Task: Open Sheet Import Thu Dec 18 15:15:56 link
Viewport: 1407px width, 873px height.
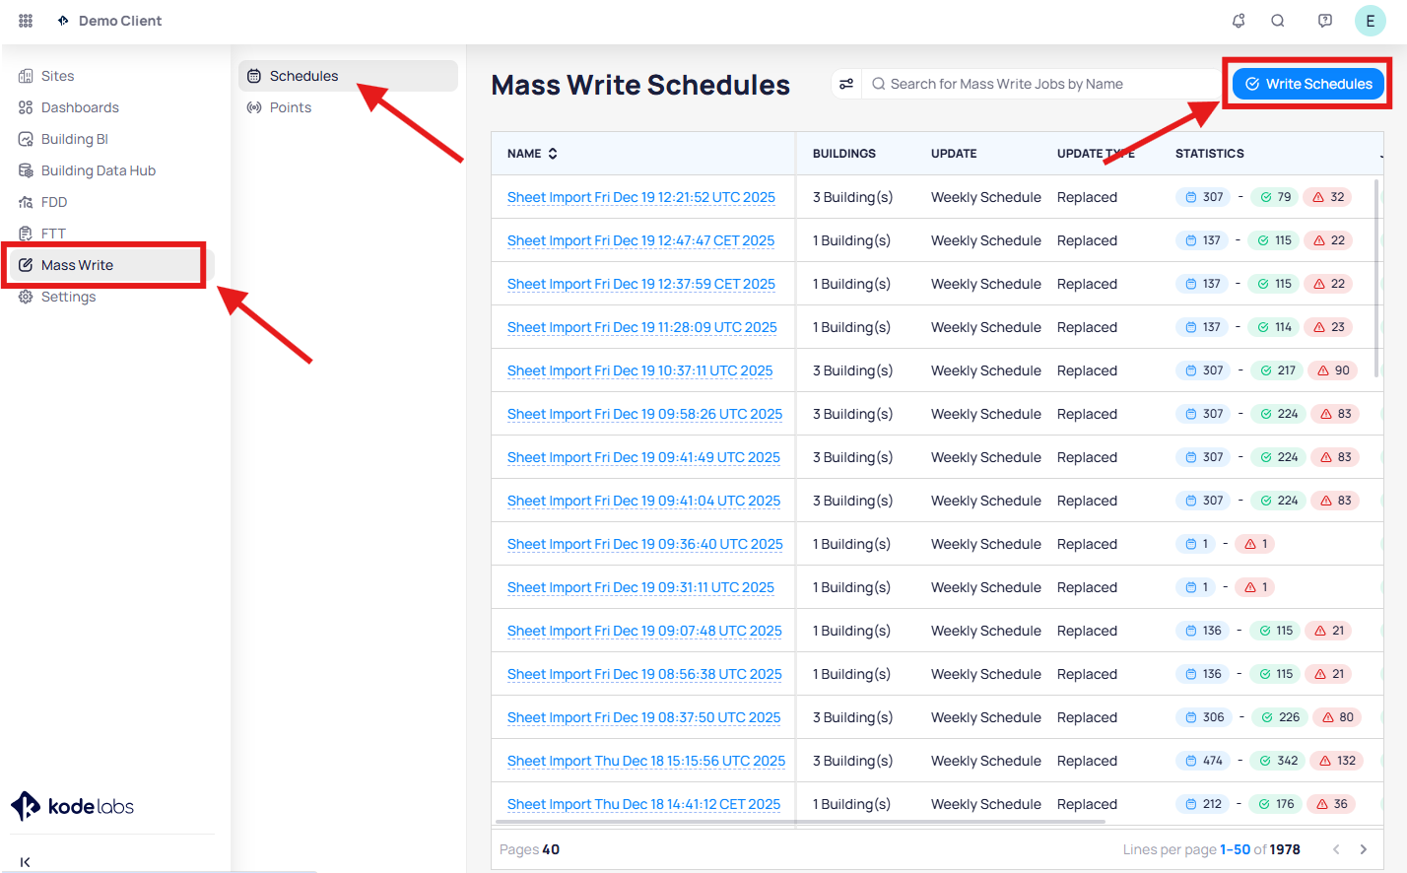Action: (x=645, y=761)
